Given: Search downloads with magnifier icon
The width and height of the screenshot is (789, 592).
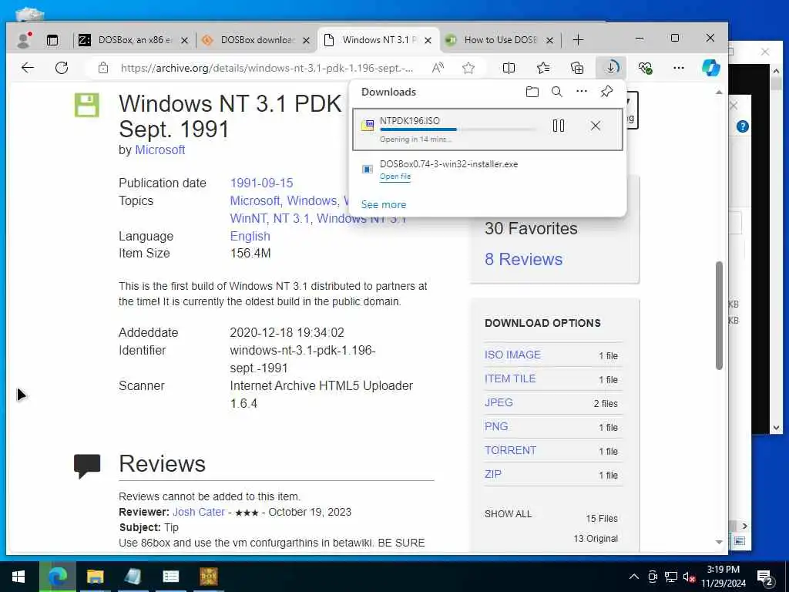Looking at the screenshot, I should tap(556, 92).
